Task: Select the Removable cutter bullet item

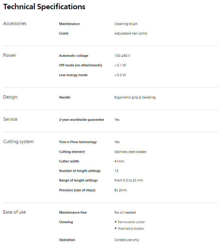Action: (x=131, y=222)
